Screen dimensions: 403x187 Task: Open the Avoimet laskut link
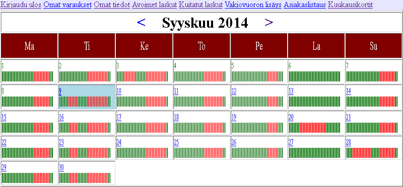155,5
